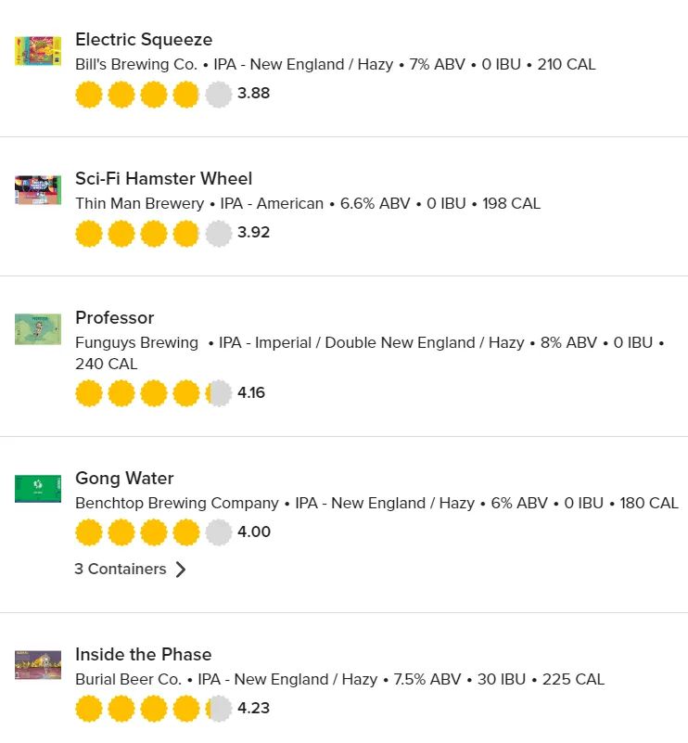The image size is (688, 743).
Task: Click the Professor beer name
Action: (x=114, y=318)
